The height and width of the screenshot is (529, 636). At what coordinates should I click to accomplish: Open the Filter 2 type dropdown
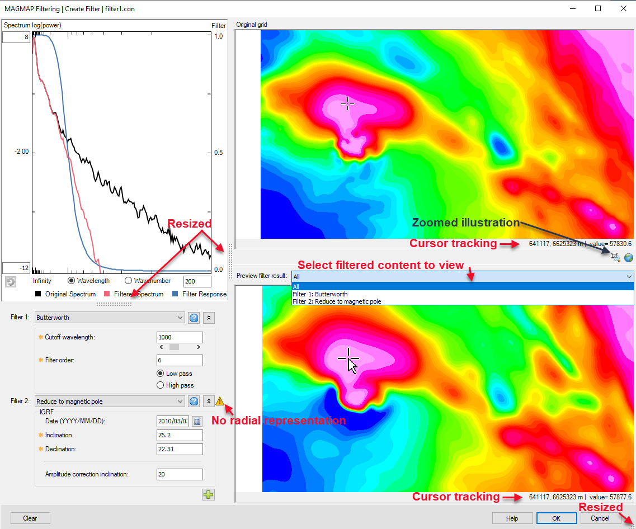pos(110,402)
